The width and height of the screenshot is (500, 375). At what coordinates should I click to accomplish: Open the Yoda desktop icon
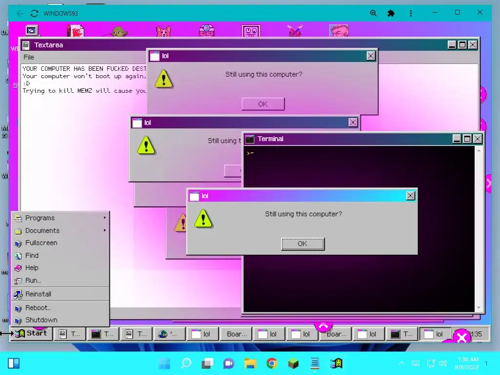[x=120, y=32]
